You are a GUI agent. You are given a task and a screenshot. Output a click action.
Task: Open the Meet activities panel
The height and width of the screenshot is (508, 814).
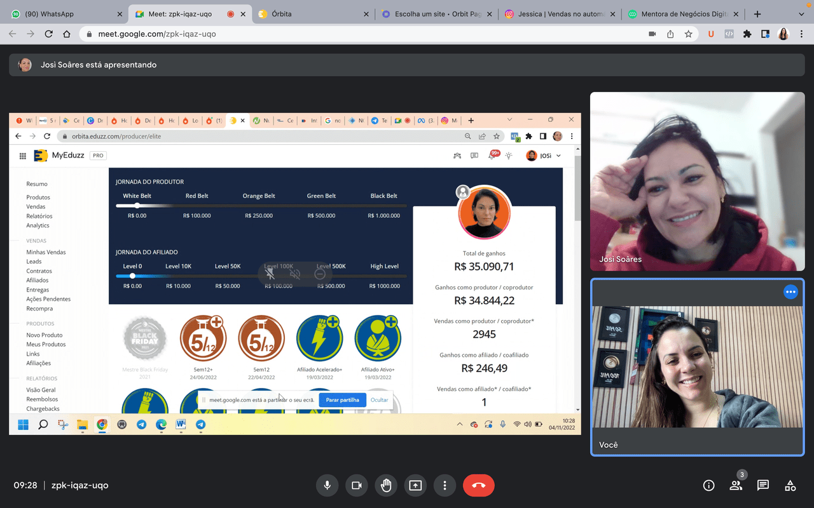790,485
